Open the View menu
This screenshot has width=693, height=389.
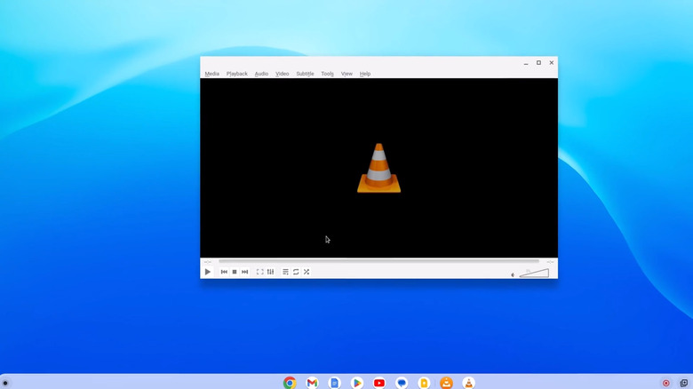(346, 74)
